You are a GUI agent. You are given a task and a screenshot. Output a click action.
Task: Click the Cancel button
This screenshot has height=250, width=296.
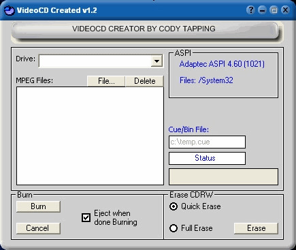[x=38, y=228]
